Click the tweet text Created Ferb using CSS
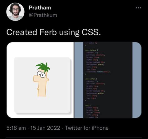Viewport: 148px width, 139px height. coord(54,32)
